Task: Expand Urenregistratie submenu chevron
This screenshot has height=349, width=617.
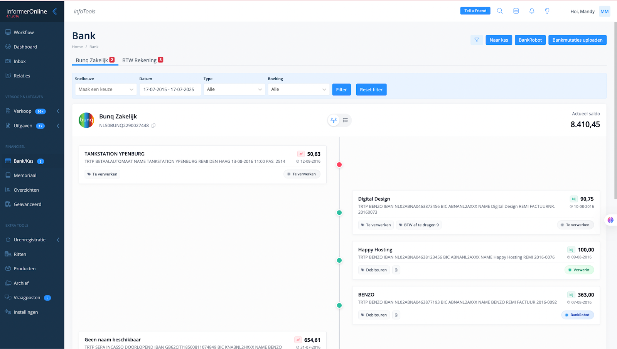Action: click(x=58, y=240)
